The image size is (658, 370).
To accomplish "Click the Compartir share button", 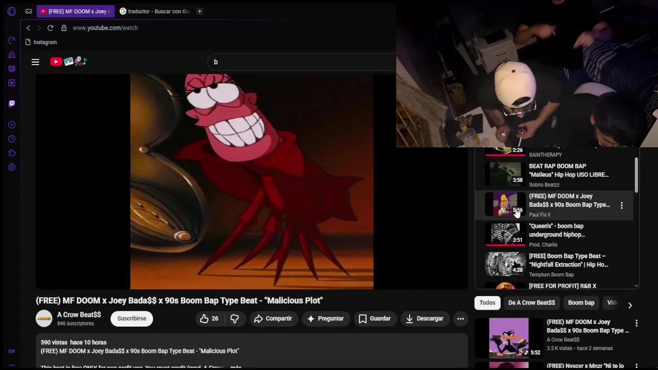I will (273, 319).
